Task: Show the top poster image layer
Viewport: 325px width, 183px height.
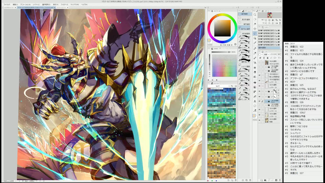Action: click(x=259, y=62)
